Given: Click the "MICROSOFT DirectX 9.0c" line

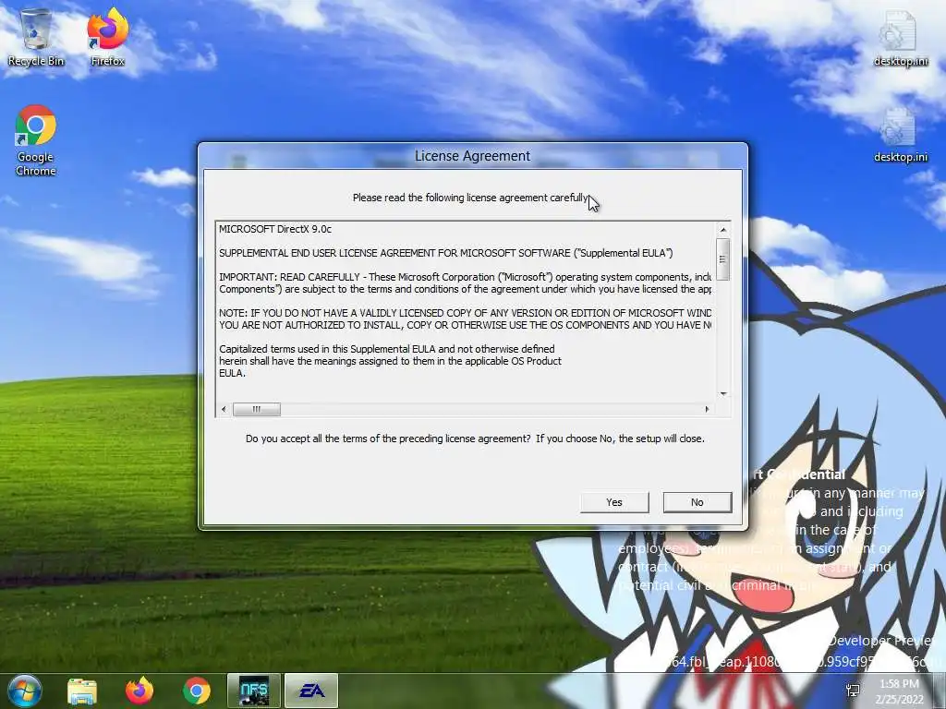Looking at the screenshot, I should point(275,229).
